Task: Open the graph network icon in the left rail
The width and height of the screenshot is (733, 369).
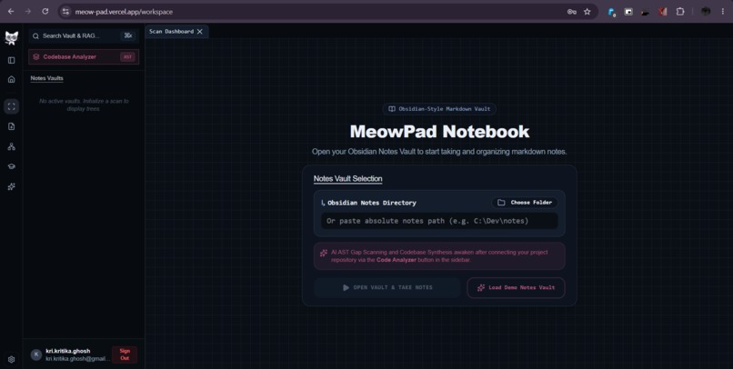Action: click(x=12, y=146)
